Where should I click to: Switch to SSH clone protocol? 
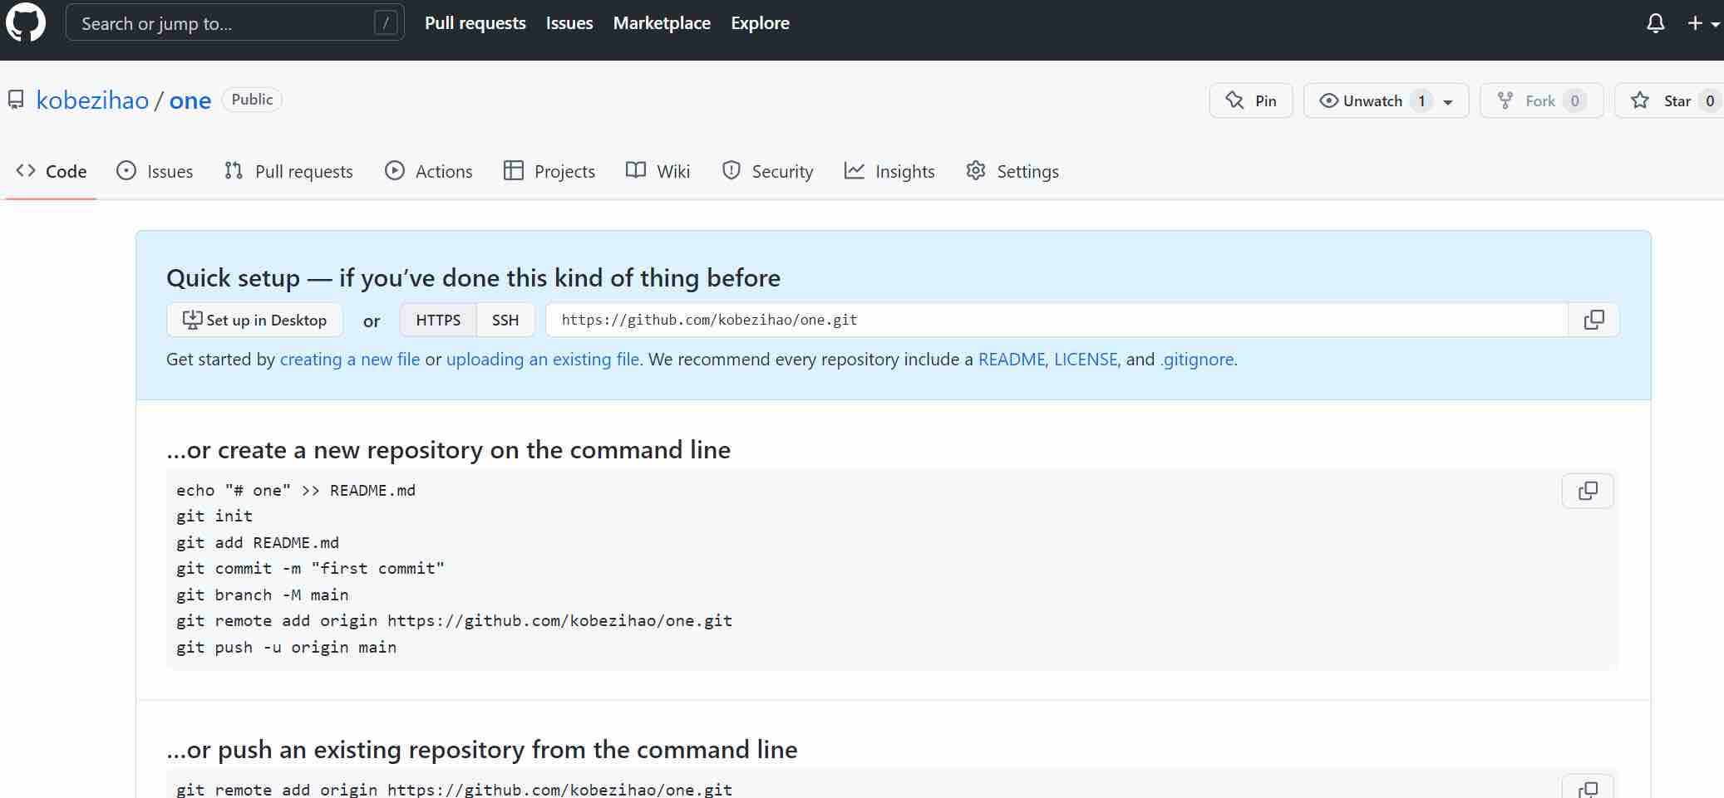(x=505, y=320)
